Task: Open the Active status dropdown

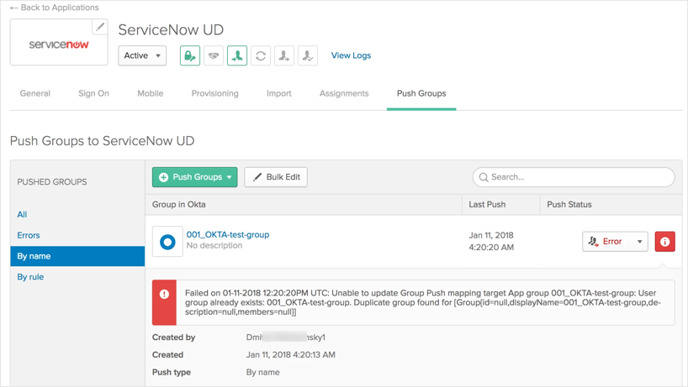Action: click(142, 55)
